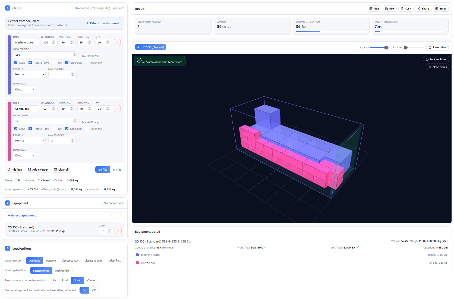Click the Share button

coord(423,9)
